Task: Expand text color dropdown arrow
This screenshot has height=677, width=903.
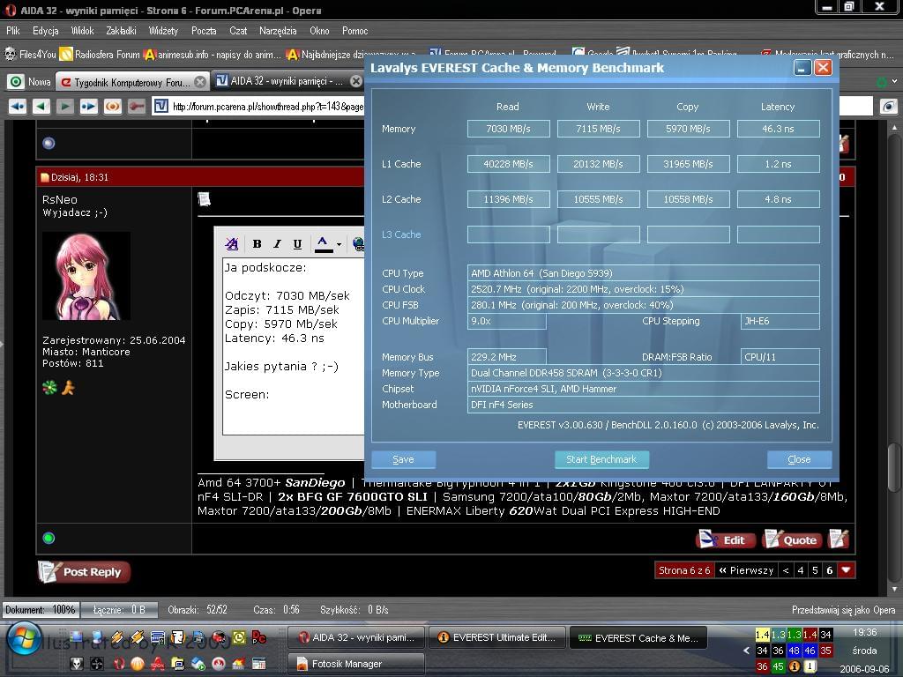Action: point(340,245)
